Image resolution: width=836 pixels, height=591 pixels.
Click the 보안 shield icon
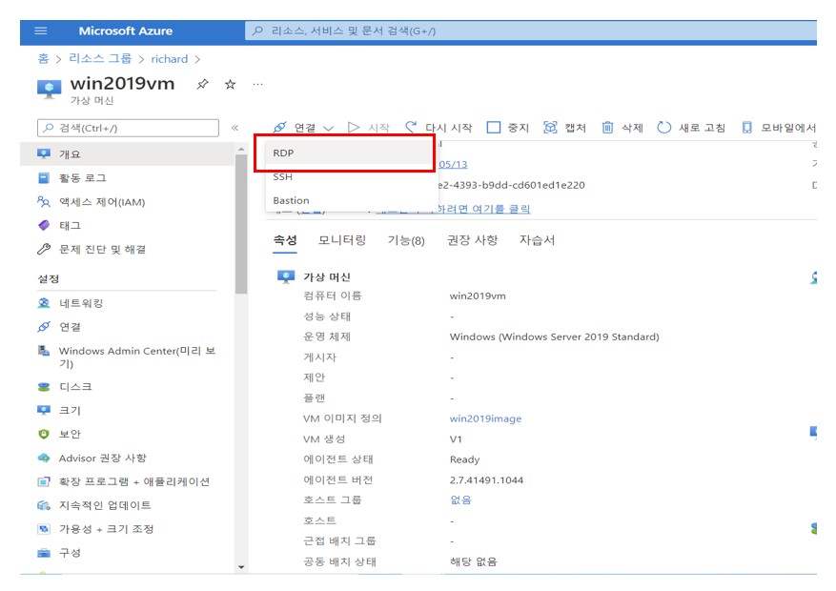[x=44, y=435]
